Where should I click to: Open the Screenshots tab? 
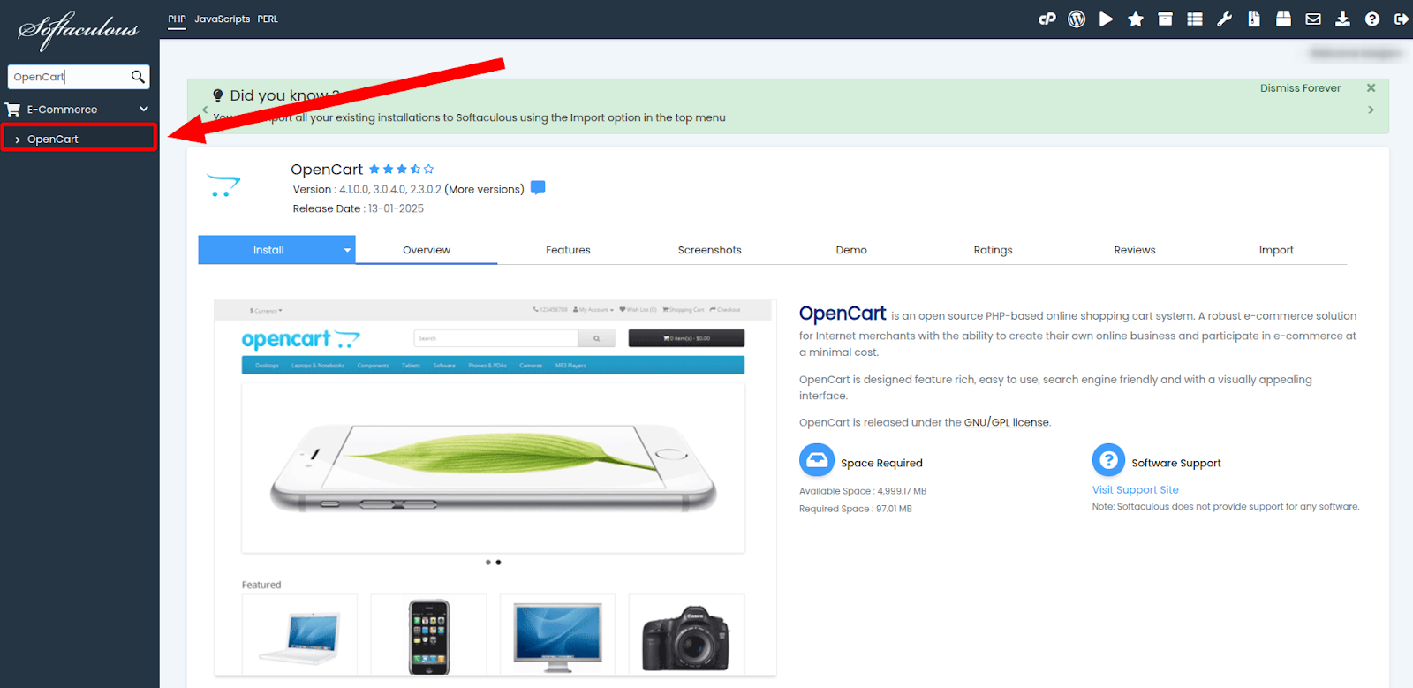pos(710,250)
